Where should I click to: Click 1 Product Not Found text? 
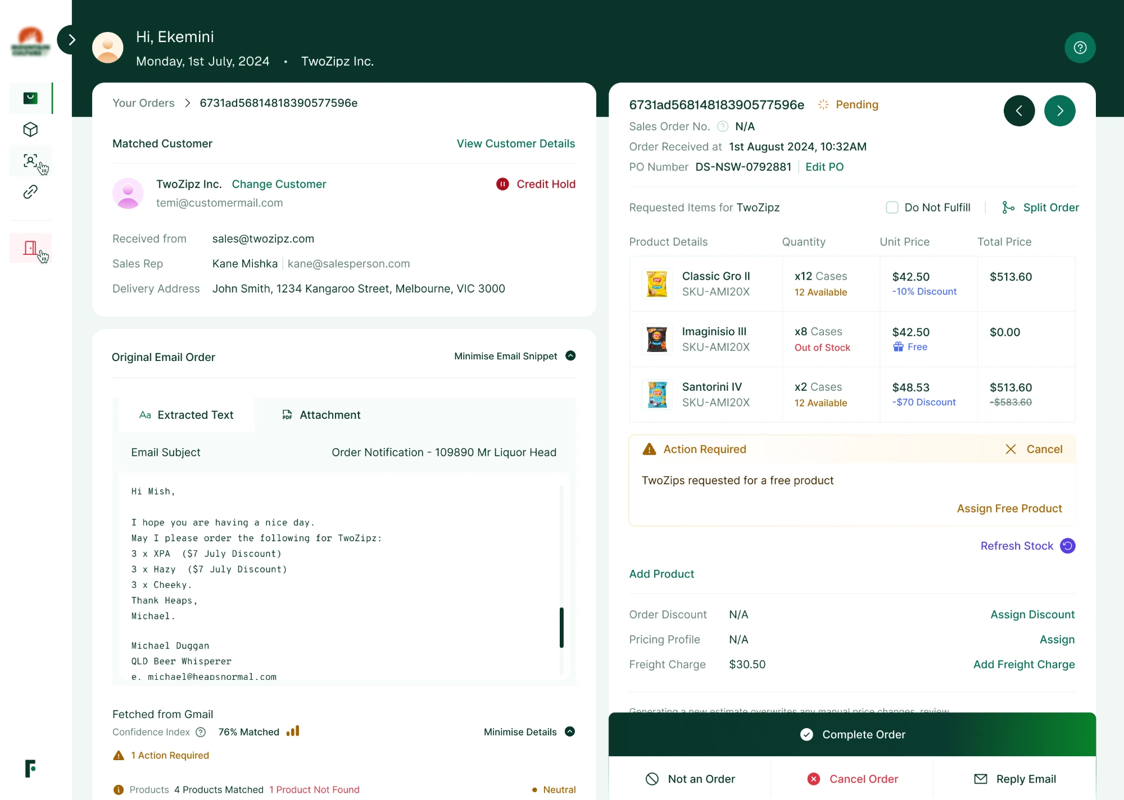(314, 790)
